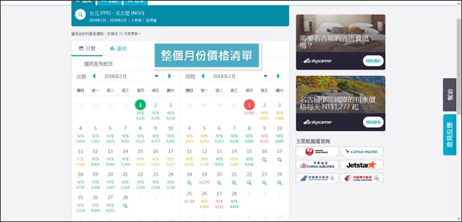The image size is (462, 222).
Task: Go to next return month arrow
Action: pyautogui.click(x=278, y=76)
